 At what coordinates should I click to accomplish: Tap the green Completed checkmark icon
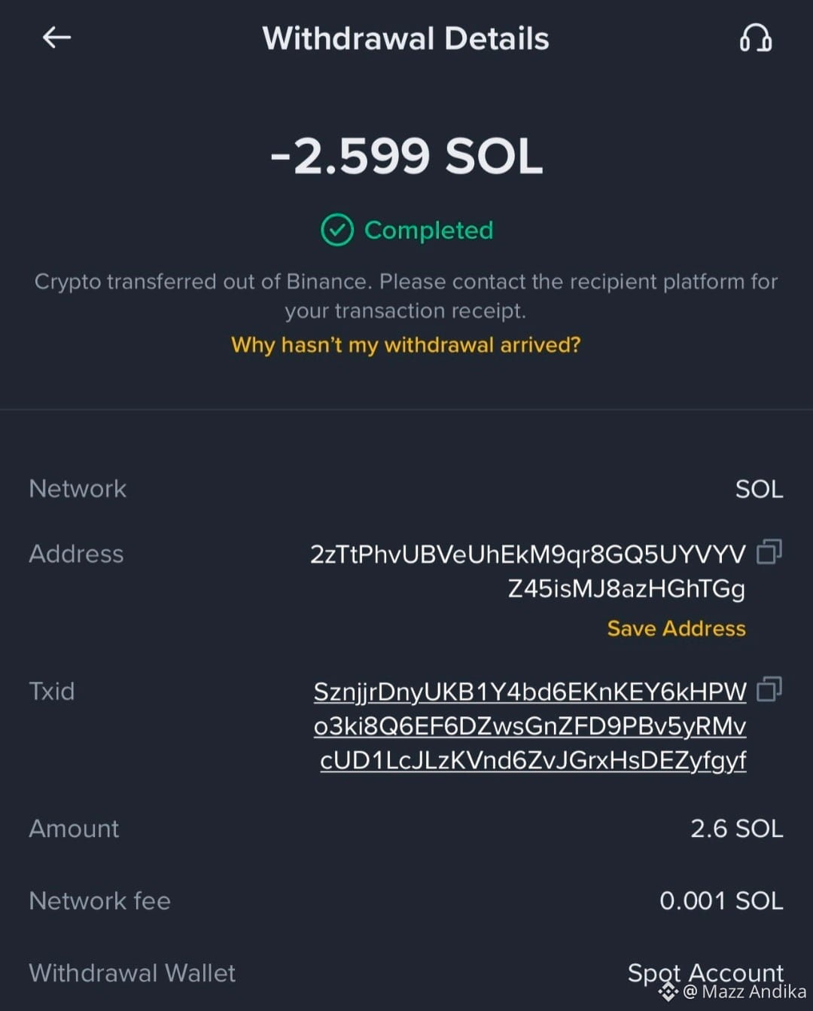click(336, 230)
